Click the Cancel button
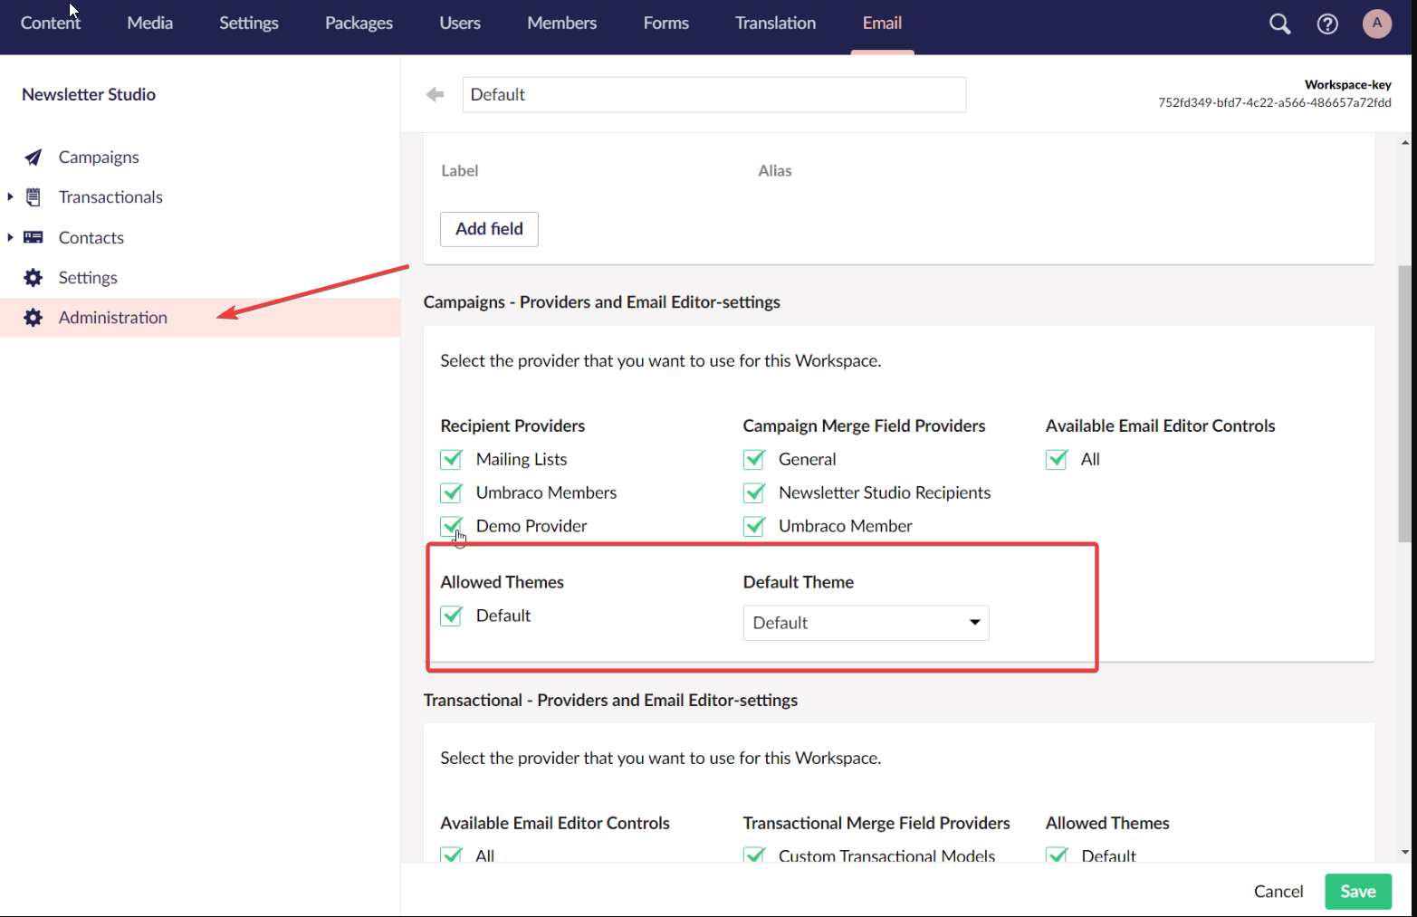1417x917 pixels. pos(1278,892)
